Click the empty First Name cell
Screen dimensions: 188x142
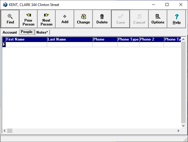tap(26, 44)
